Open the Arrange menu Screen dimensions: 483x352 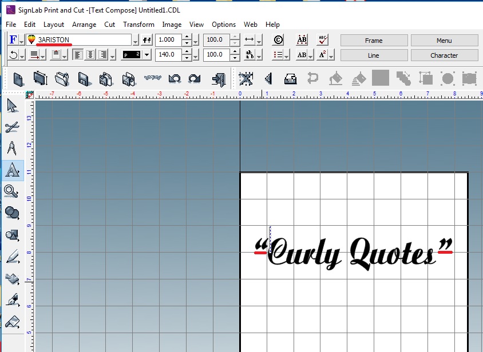[84, 25]
